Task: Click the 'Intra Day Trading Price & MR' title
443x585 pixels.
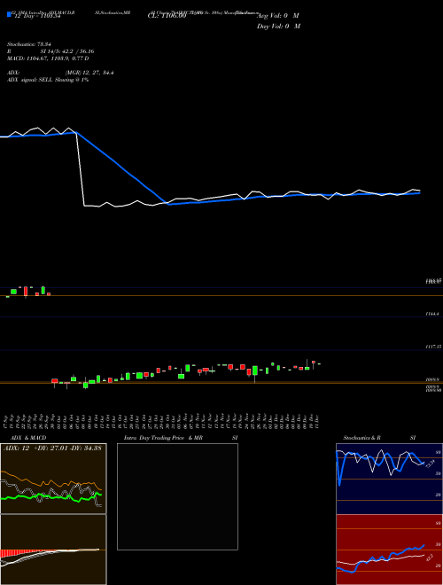Action: 164,438
